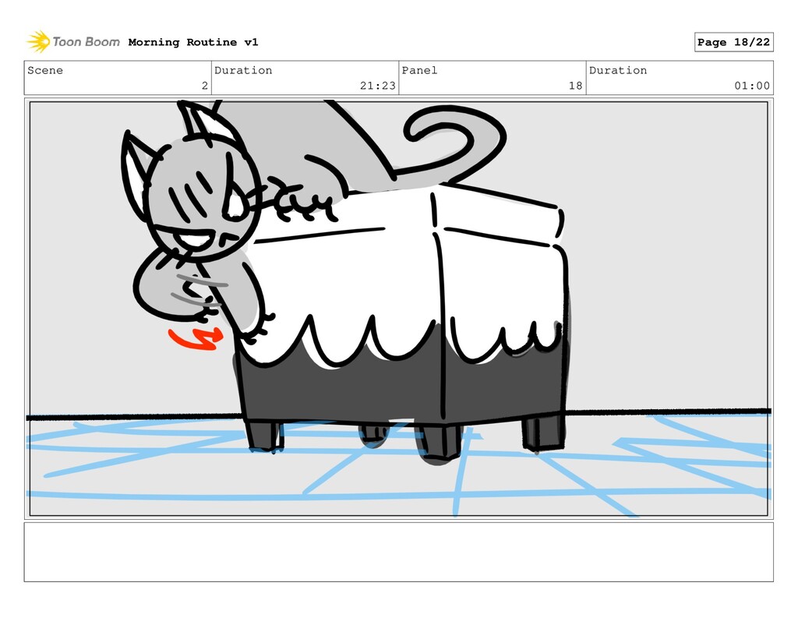
Task: Select the title 'Morning Routine v1'
Action: point(193,42)
